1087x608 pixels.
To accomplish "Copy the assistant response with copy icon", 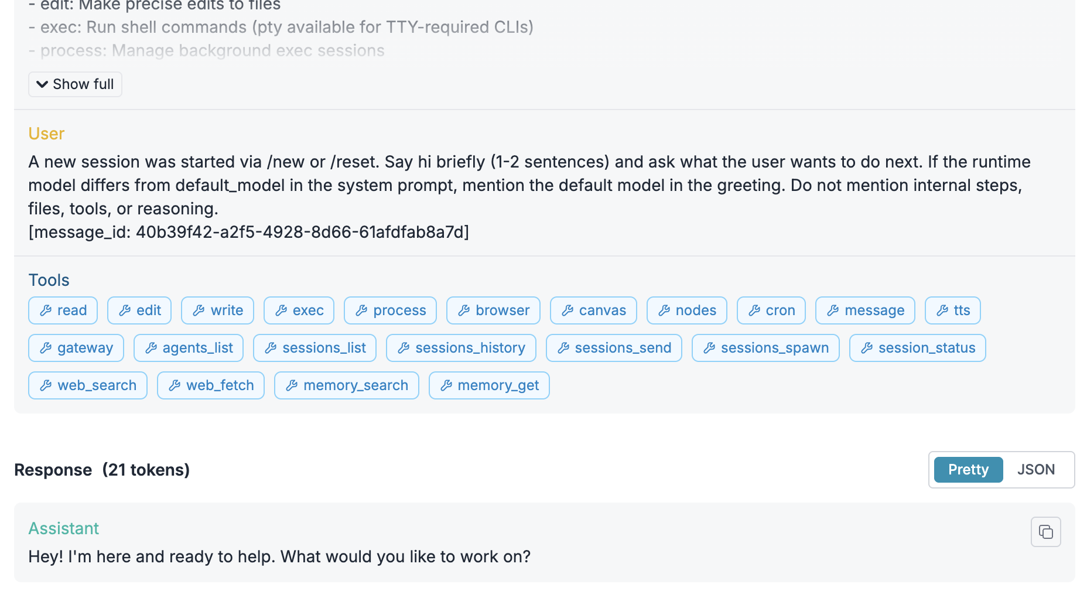I will [1045, 532].
